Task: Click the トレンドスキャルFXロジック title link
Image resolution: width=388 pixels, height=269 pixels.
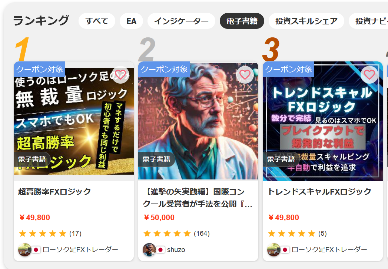Action: (x=319, y=192)
